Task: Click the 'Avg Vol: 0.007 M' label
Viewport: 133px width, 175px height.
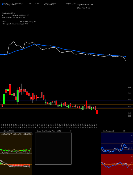Action: pos(85,5)
